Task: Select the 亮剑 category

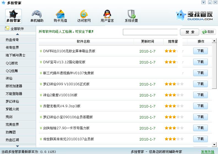Action: point(18,117)
